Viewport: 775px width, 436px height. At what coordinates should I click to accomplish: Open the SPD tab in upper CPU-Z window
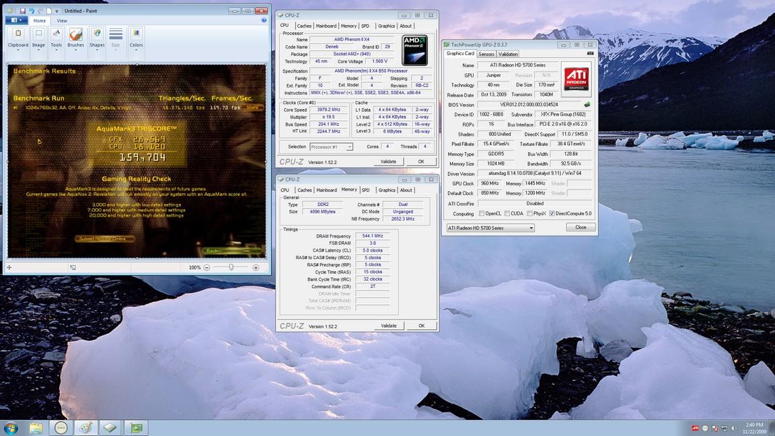pos(365,26)
